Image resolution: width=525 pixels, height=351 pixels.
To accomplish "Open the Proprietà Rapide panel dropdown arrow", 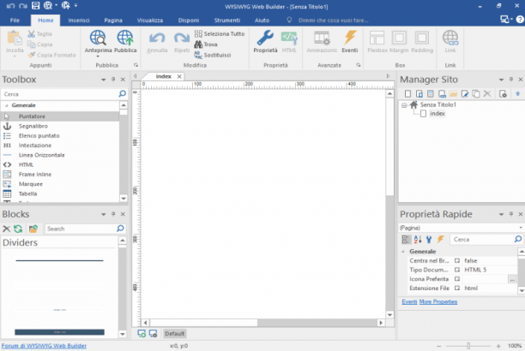I will click(x=501, y=214).
